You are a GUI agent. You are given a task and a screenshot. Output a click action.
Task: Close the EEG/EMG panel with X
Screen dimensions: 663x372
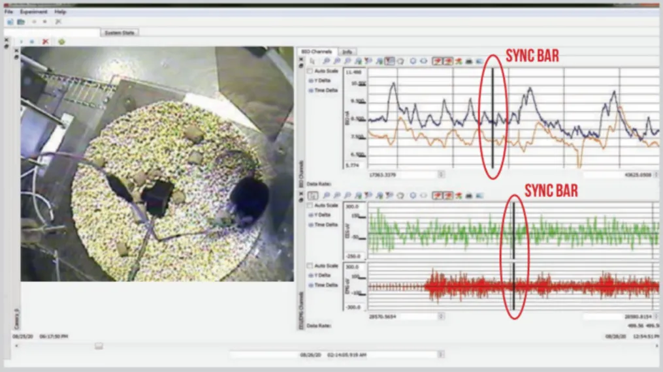tap(301, 194)
